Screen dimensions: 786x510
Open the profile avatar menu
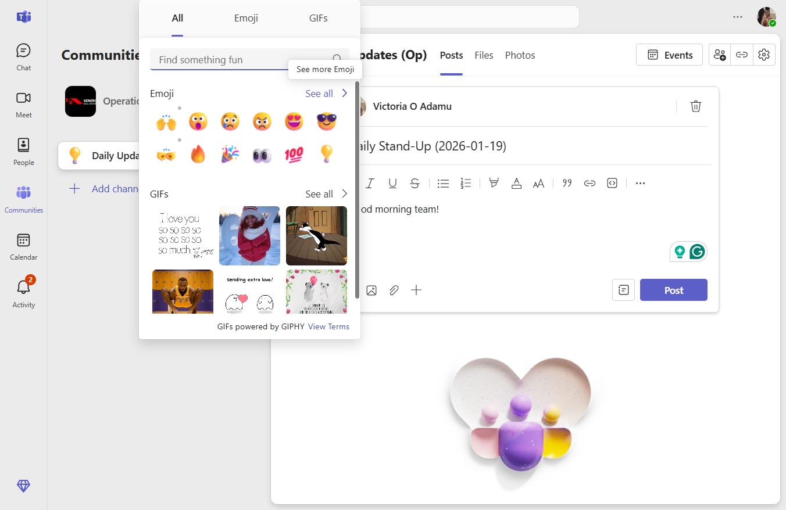pyautogui.click(x=766, y=17)
